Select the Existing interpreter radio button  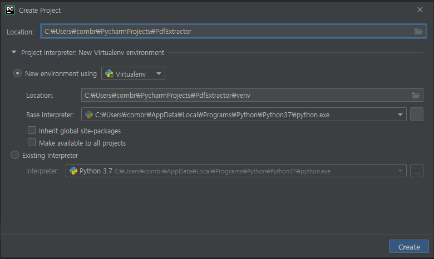pyautogui.click(x=14, y=155)
